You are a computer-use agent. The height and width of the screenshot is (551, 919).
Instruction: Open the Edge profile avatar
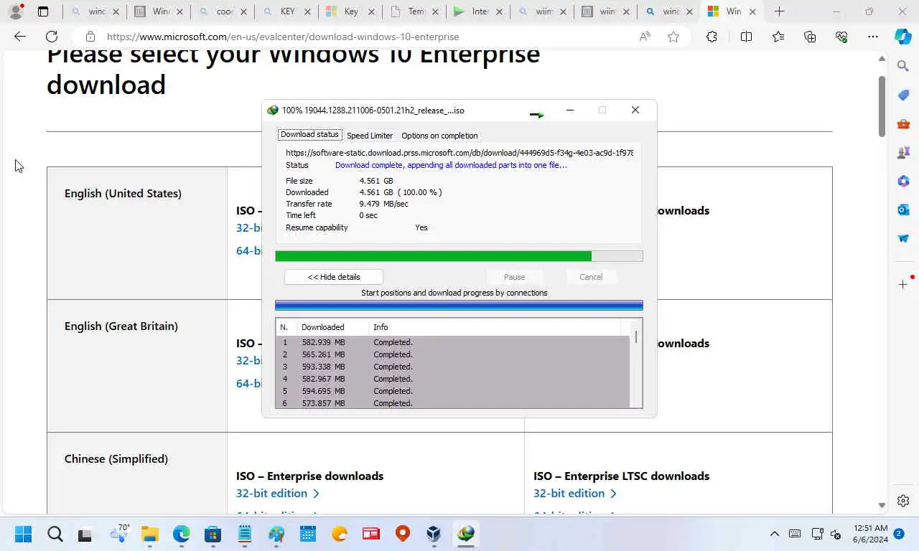tap(16, 11)
